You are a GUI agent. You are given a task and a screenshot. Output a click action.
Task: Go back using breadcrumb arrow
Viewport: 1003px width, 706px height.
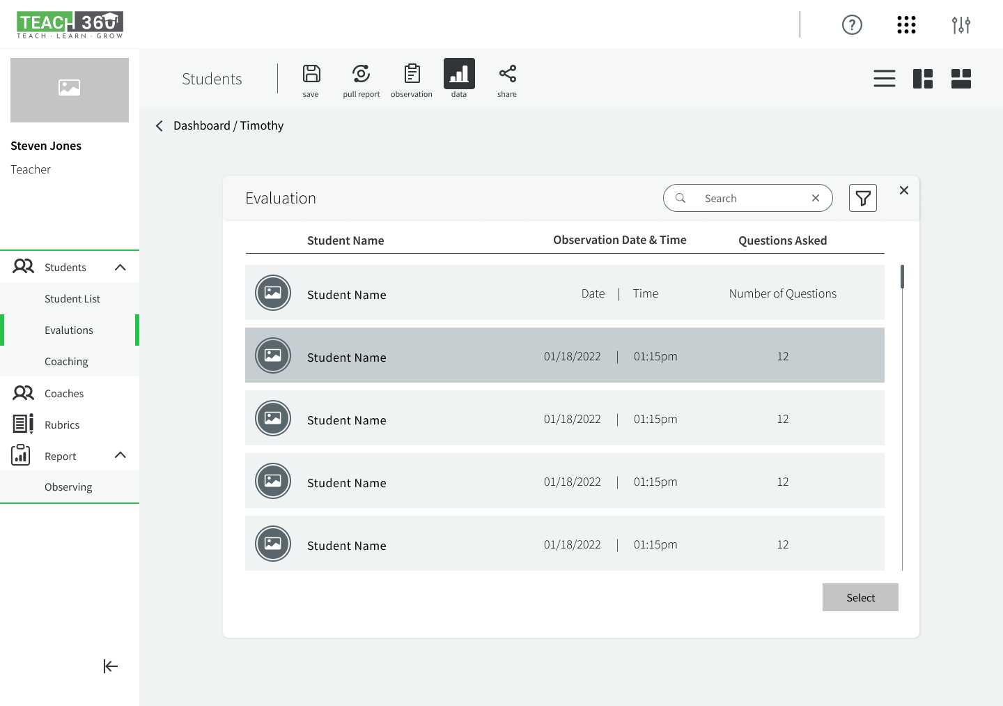(x=160, y=125)
